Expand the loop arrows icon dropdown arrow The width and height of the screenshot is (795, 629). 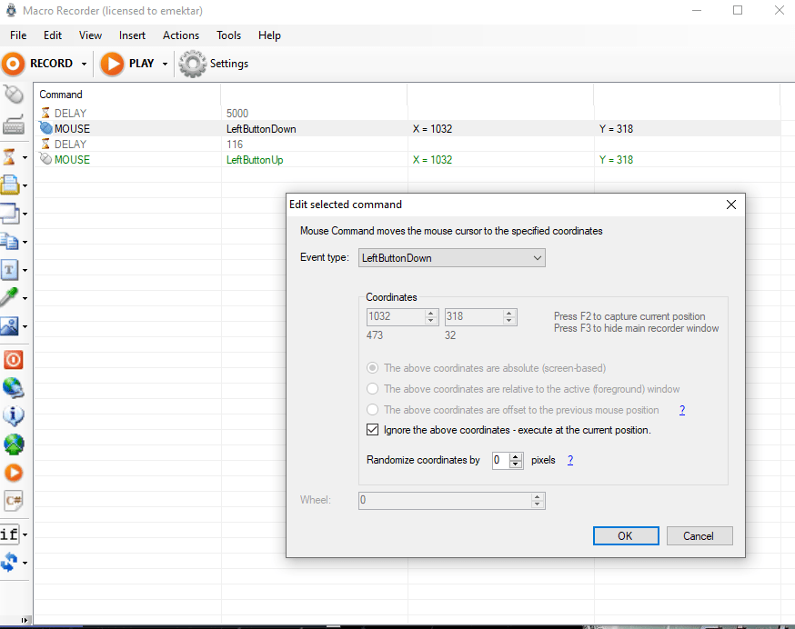pyautogui.click(x=25, y=563)
